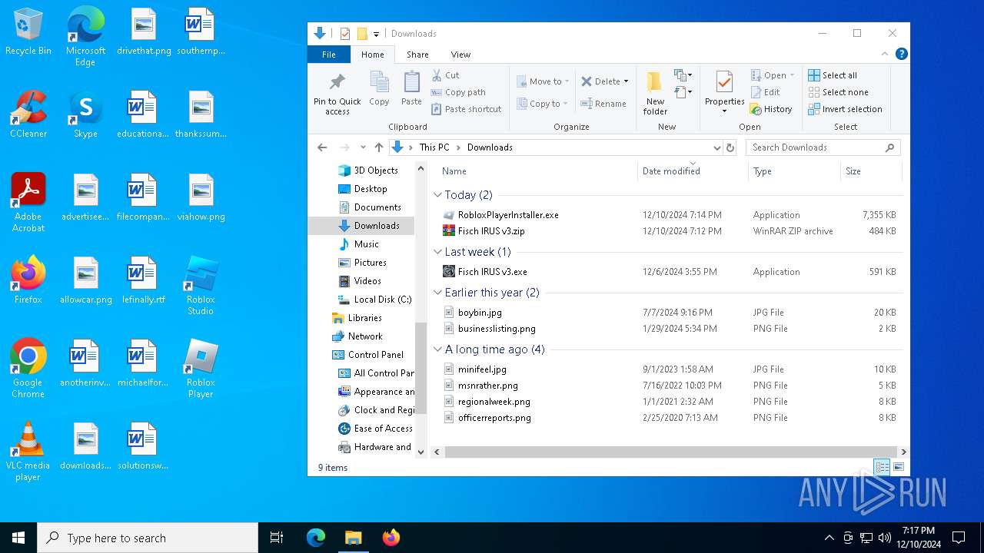Click the Task View taskbar button

277,538
